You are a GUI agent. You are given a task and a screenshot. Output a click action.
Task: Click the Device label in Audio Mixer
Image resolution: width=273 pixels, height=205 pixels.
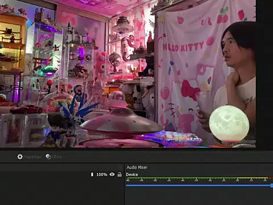(x=132, y=174)
